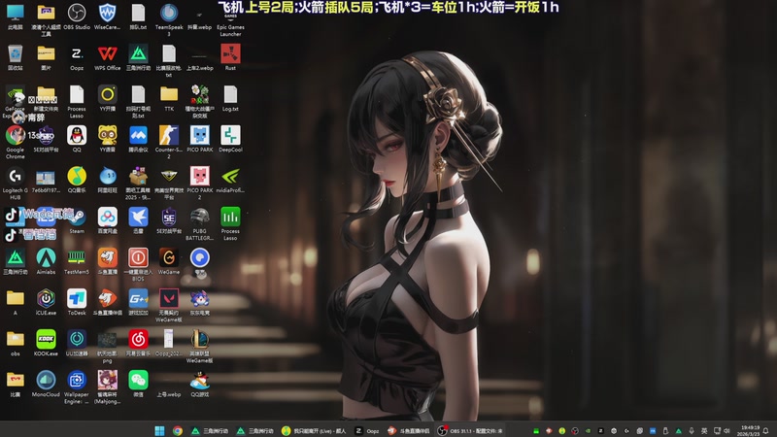
Task: Switch to Oopz window in taskbar
Action: pos(368,430)
